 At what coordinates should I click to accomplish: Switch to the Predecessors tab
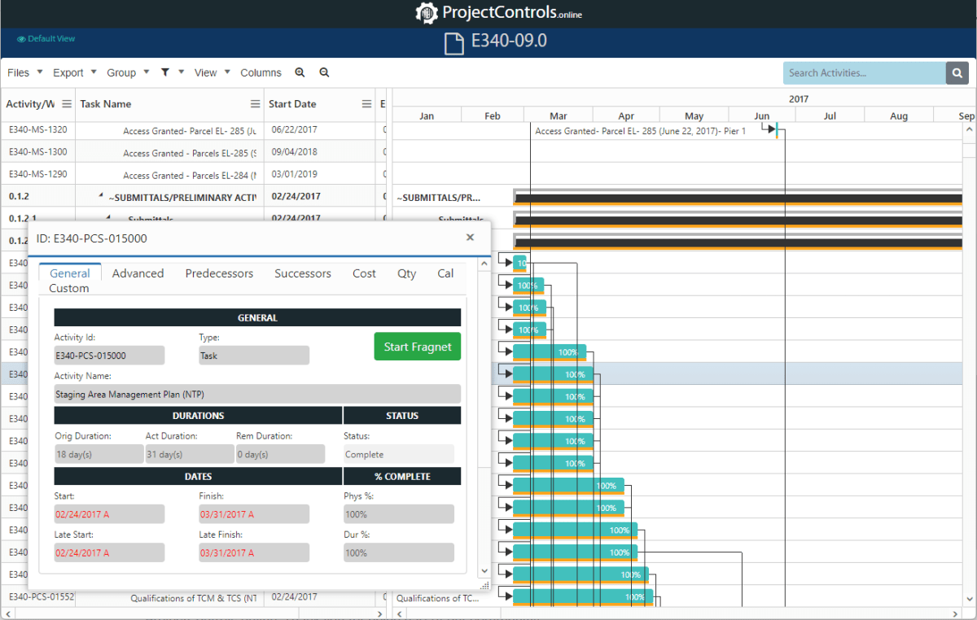click(219, 273)
